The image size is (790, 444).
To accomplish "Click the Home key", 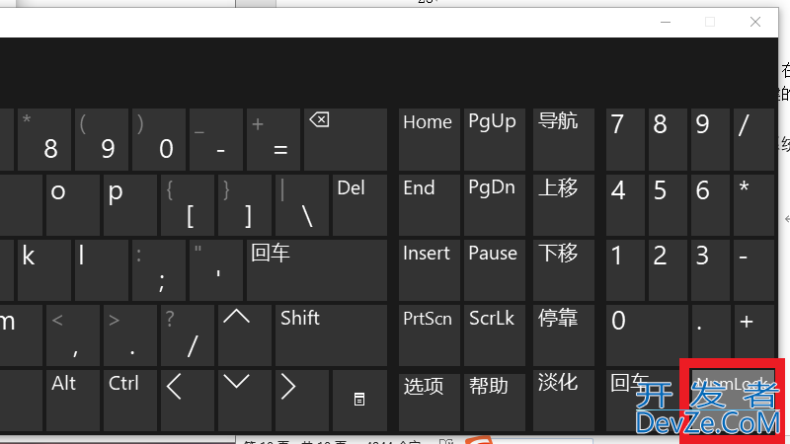I will pyautogui.click(x=430, y=139).
